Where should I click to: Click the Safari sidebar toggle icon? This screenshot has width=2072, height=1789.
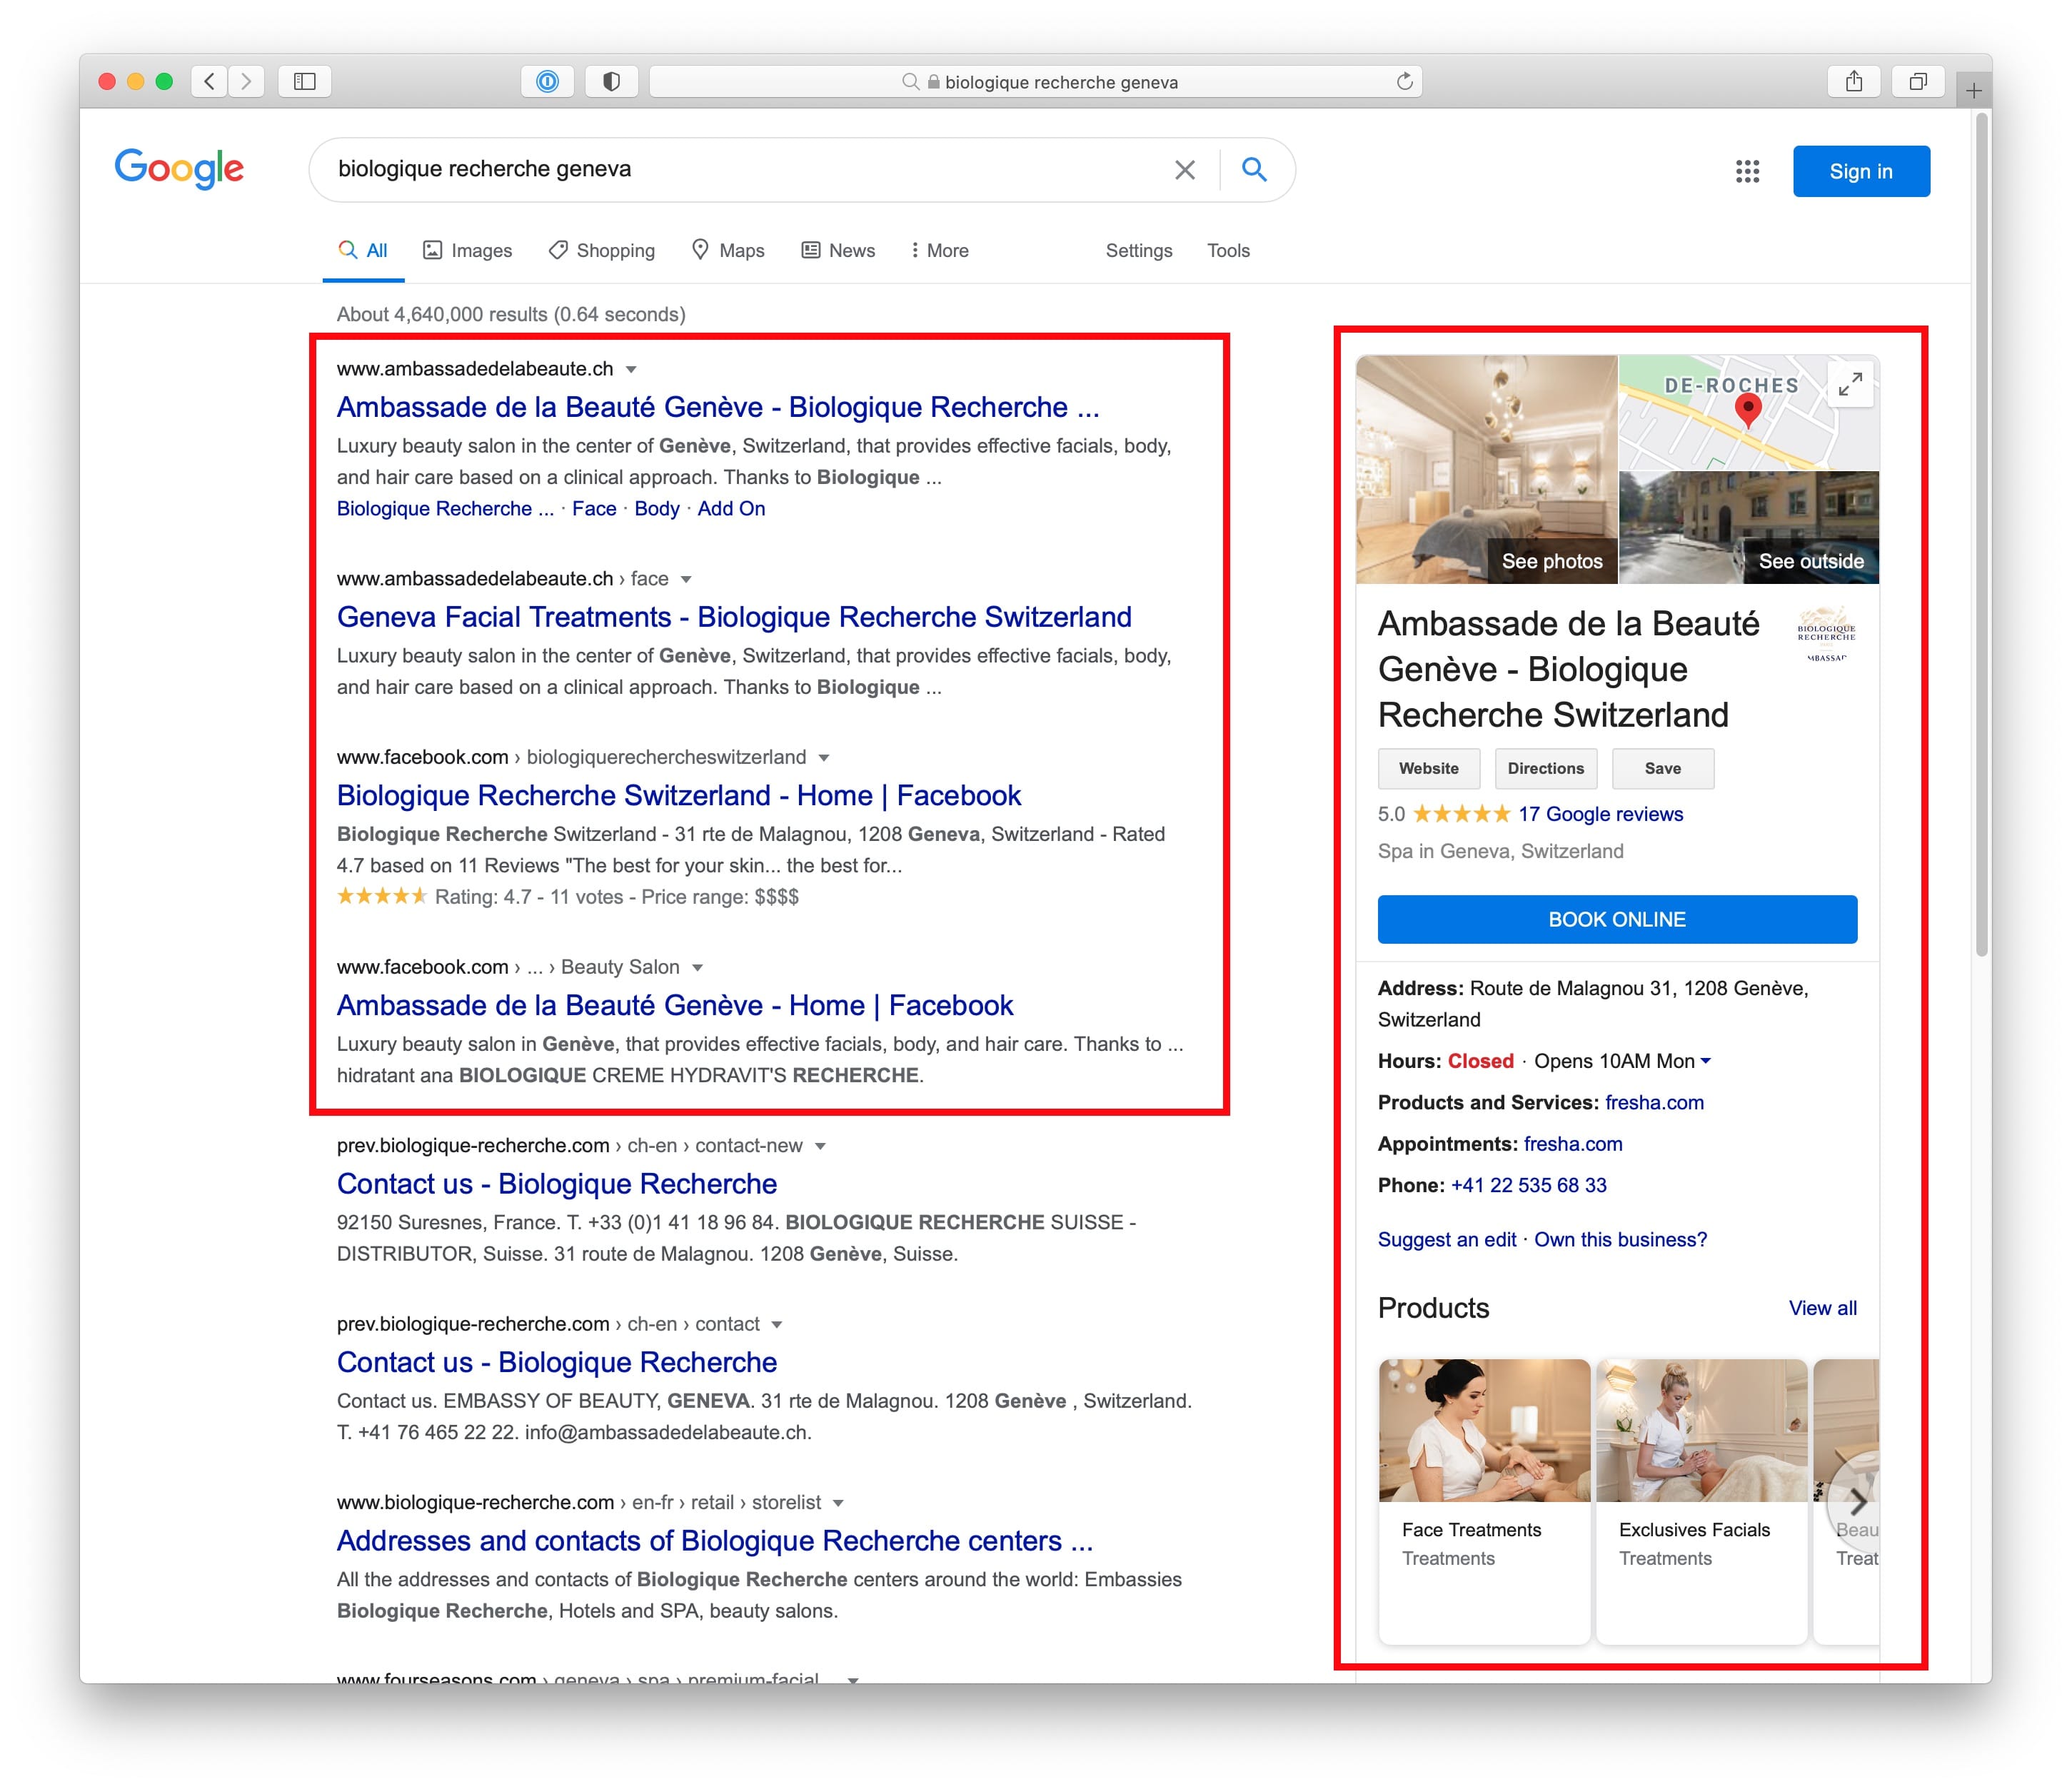pyautogui.click(x=305, y=81)
